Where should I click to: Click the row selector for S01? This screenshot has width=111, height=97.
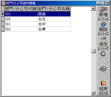[x=3, y=24]
